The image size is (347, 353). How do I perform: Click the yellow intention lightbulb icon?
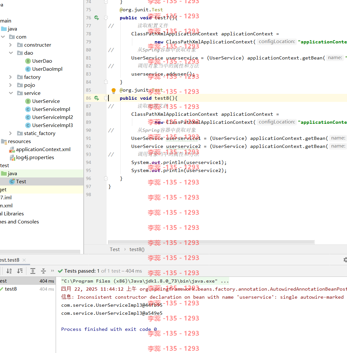coord(113,91)
